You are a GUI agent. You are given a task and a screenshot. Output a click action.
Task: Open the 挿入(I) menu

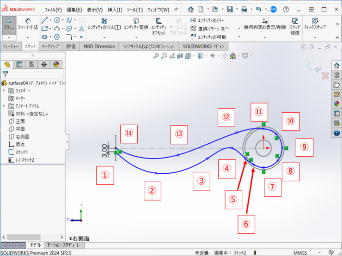click(x=115, y=10)
